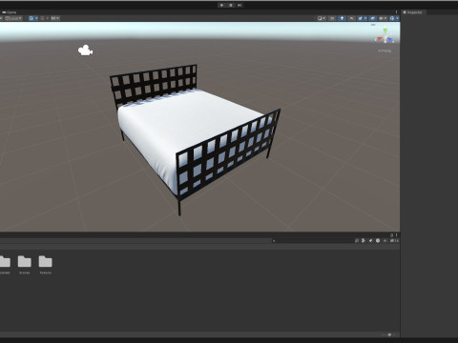Image resolution: width=458 pixels, height=343 pixels.
Task: Open the Project panel three-dot menu
Action: coord(396,235)
